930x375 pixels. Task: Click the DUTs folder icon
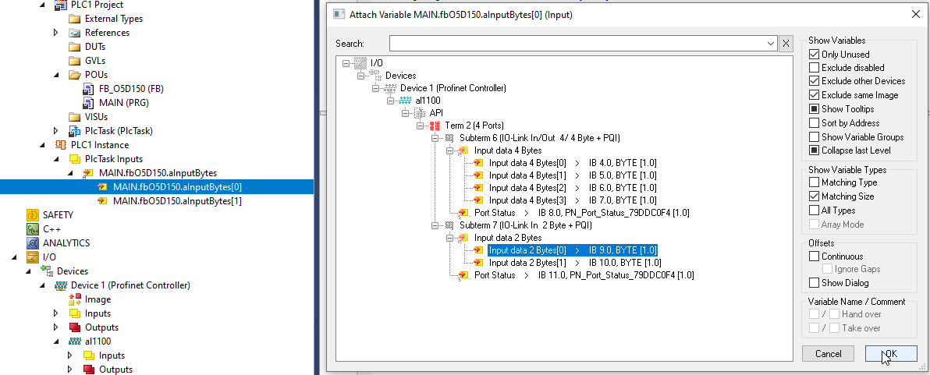click(x=74, y=47)
